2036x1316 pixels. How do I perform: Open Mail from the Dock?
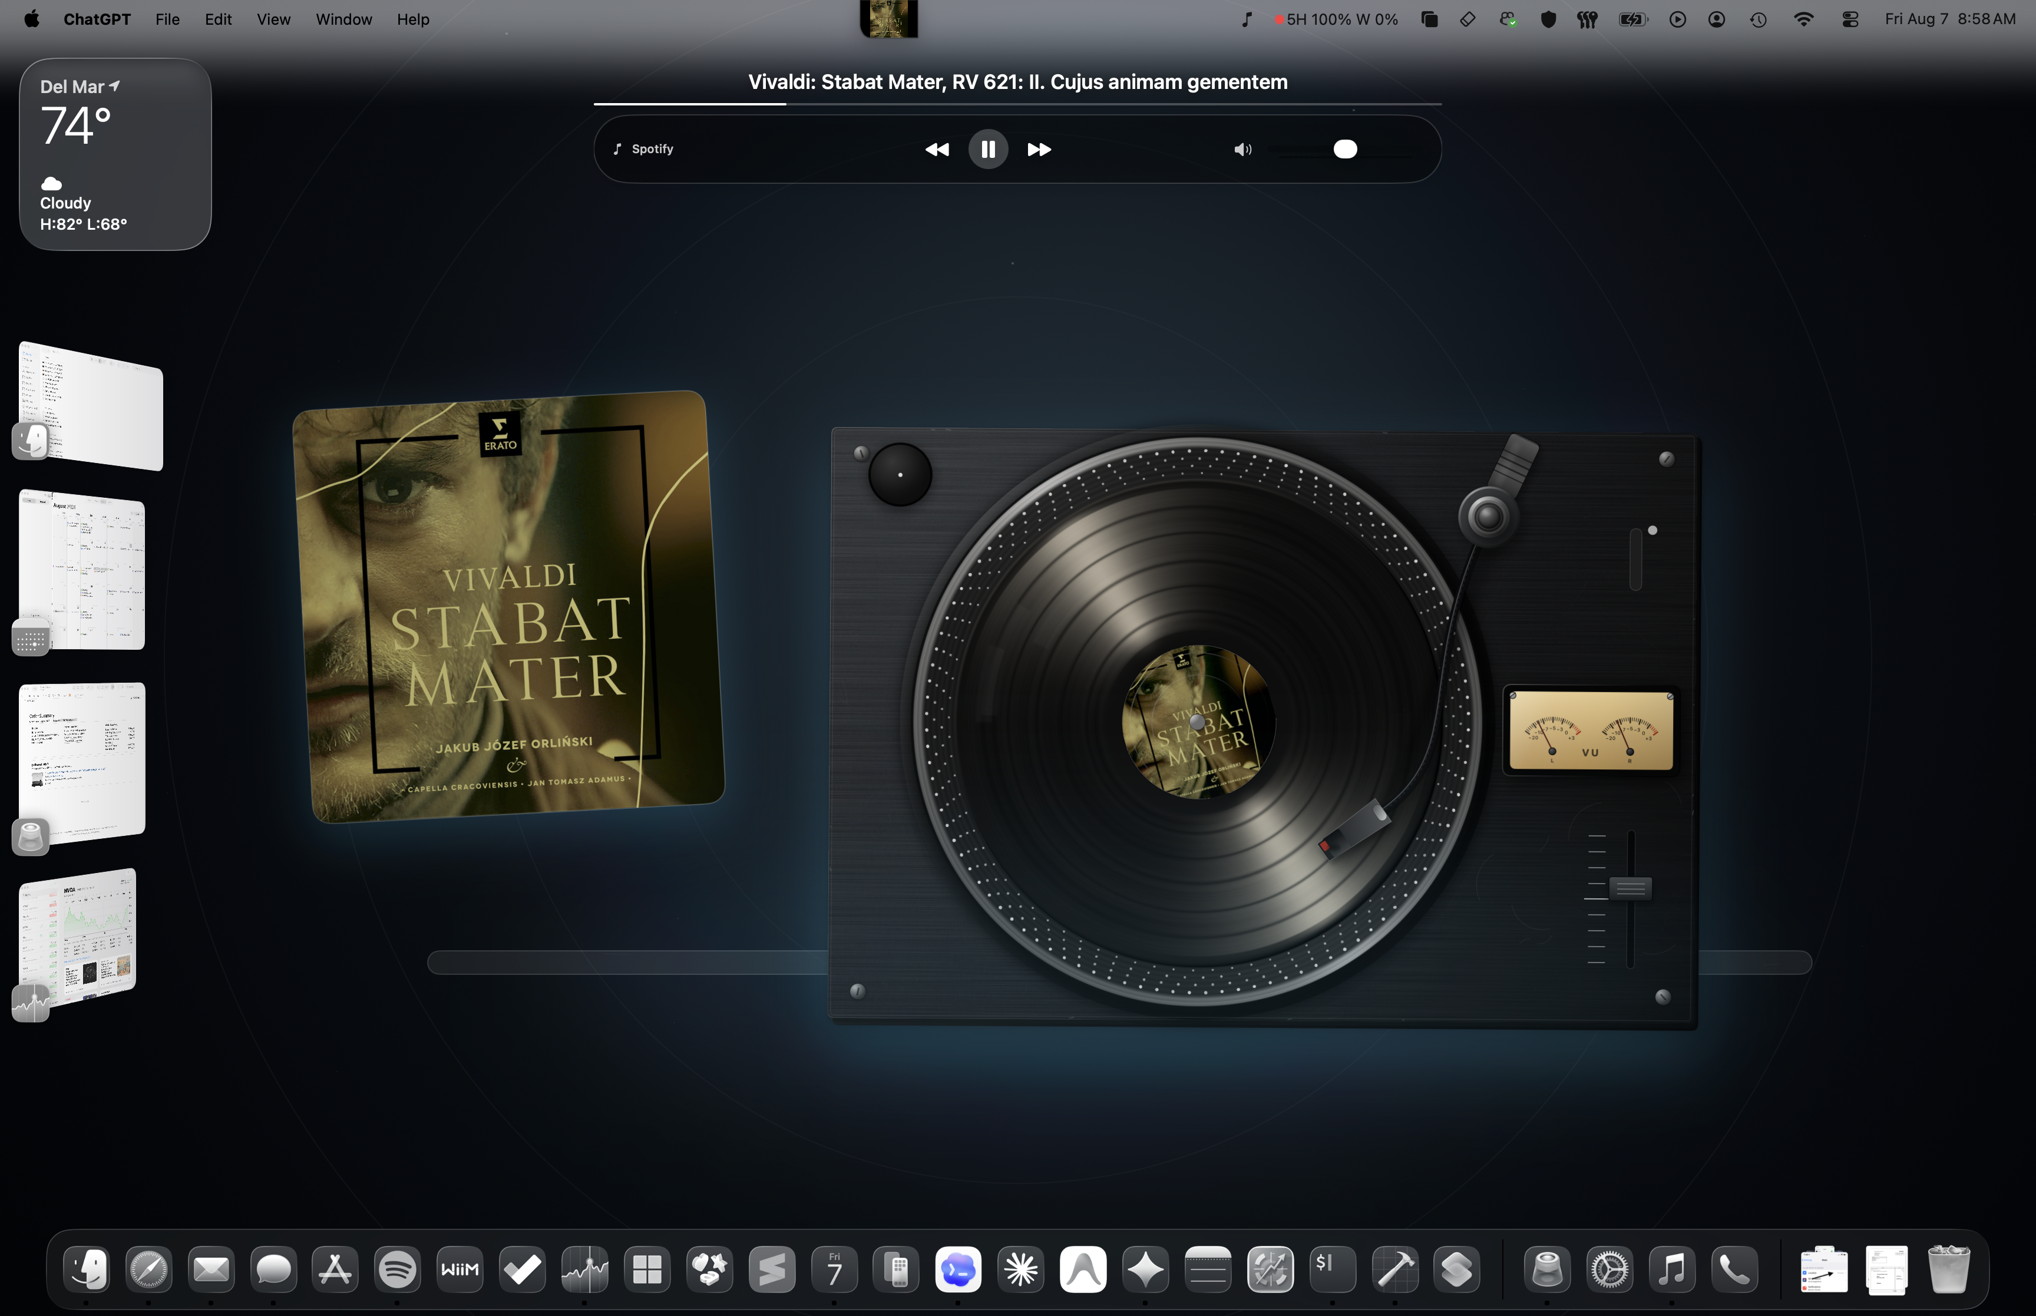[x=211, y=1269]
